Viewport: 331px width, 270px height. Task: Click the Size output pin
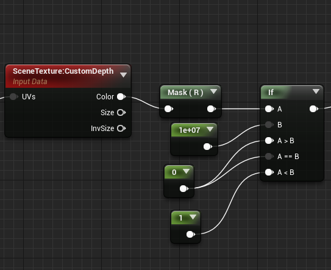[x=121, y=113]
